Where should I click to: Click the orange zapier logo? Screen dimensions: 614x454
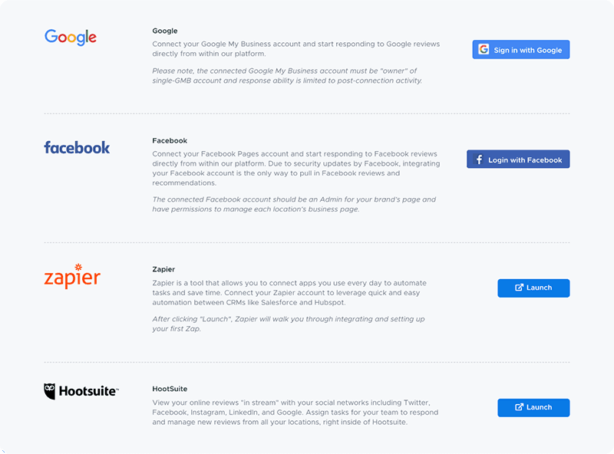coord(72,276)
